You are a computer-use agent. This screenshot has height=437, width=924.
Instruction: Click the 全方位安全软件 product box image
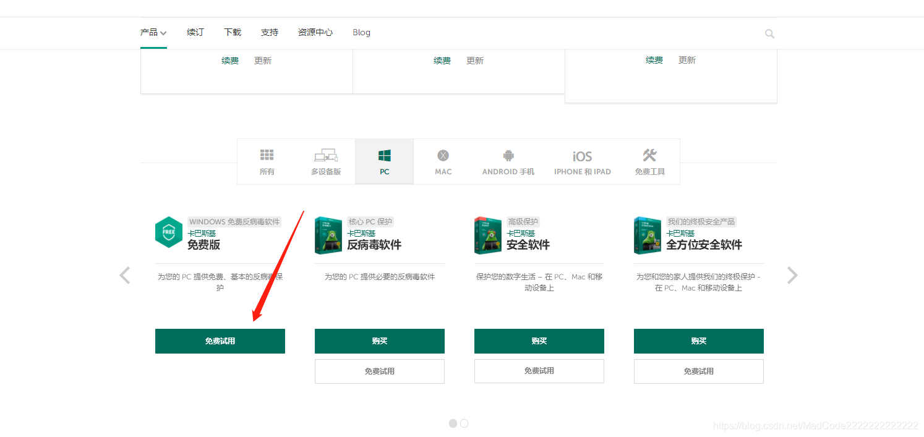point(648,235)
